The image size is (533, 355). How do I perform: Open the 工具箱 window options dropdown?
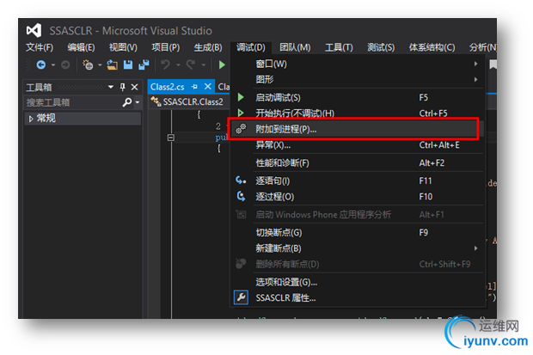tap(111, 87)
